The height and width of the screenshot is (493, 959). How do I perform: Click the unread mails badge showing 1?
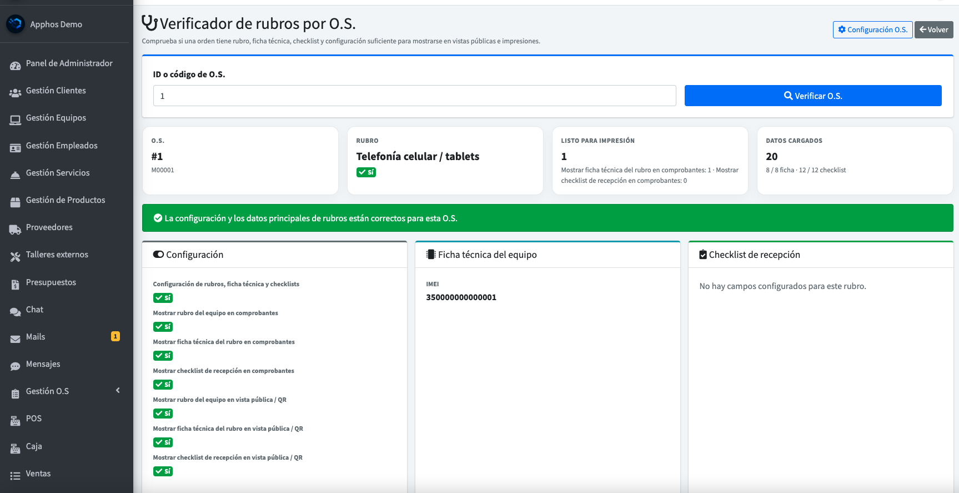116,336
